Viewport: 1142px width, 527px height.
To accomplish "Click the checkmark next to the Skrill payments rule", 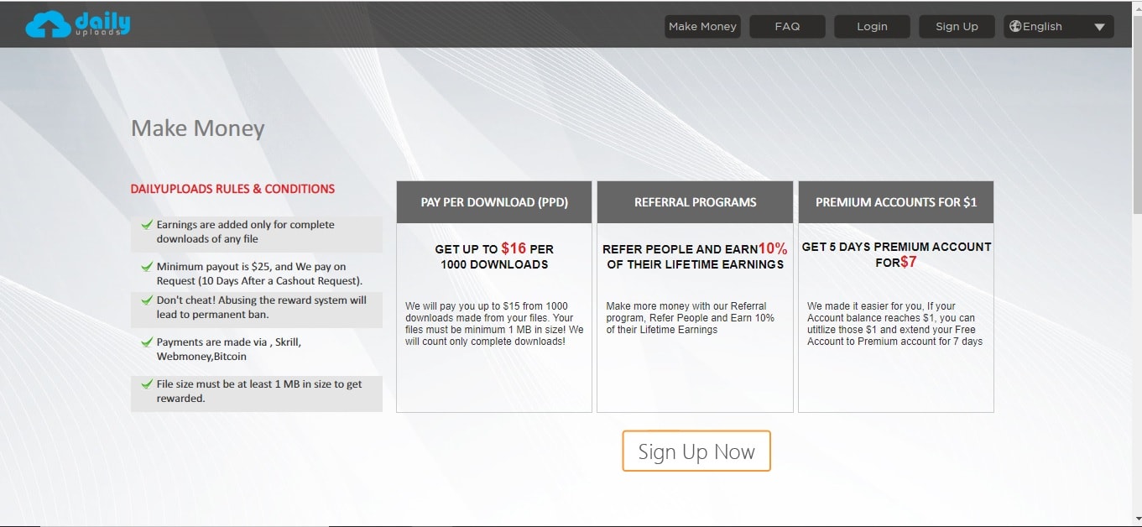I will point(147,342).
